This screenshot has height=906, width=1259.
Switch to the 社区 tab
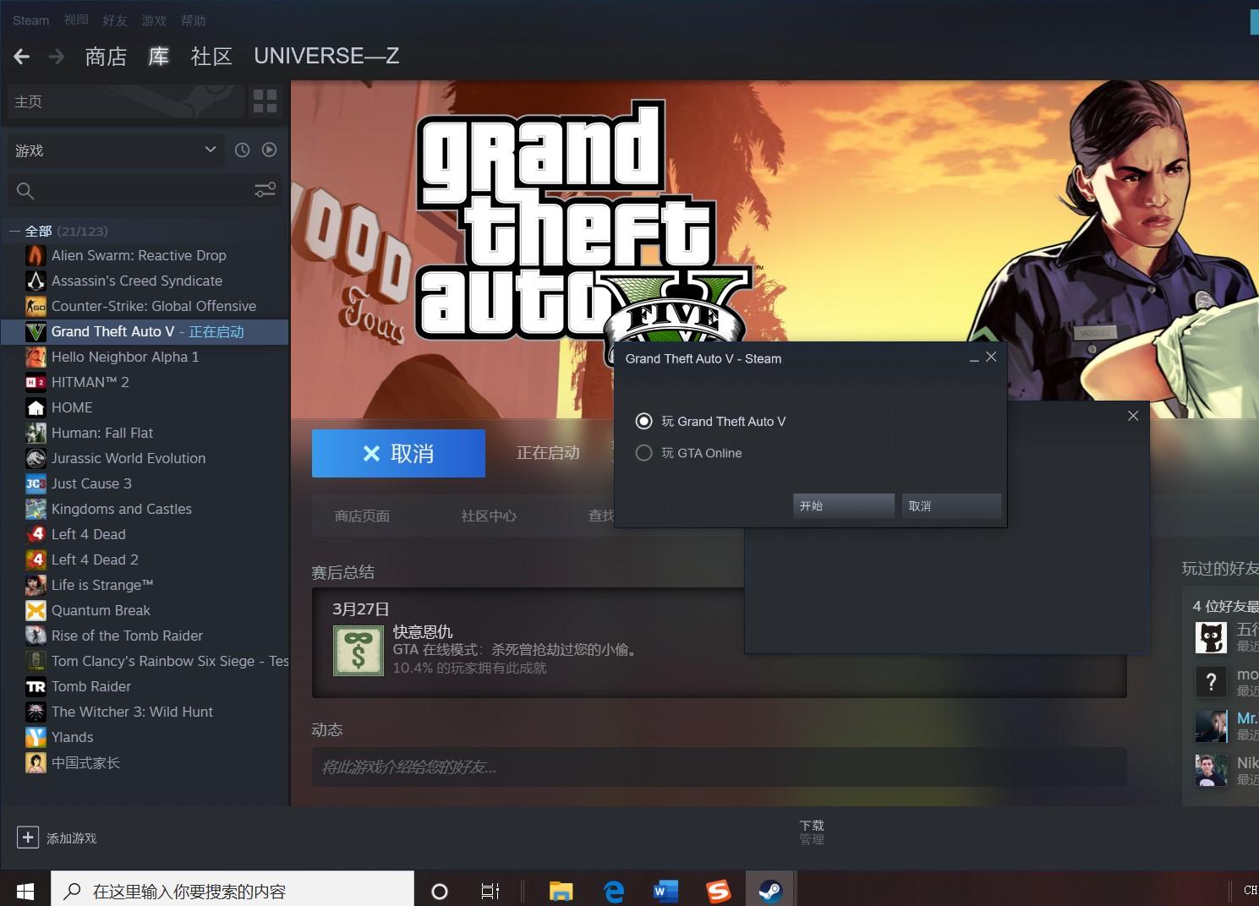[211, 57]
